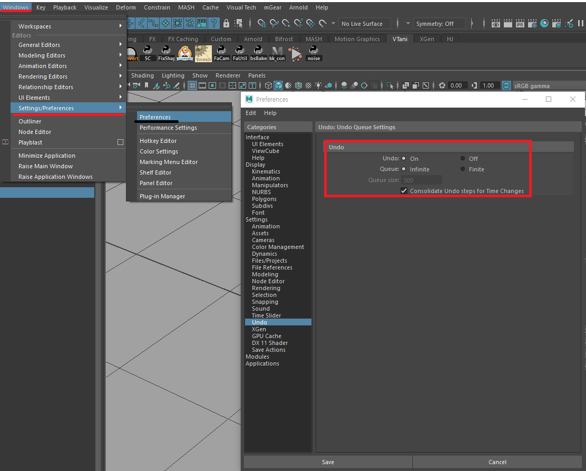Image resolution: width=586 pixels, height=471 pixels.
Task: Run the FixShap shelf script
Action: pyautogui.click(x=167, y=53)
